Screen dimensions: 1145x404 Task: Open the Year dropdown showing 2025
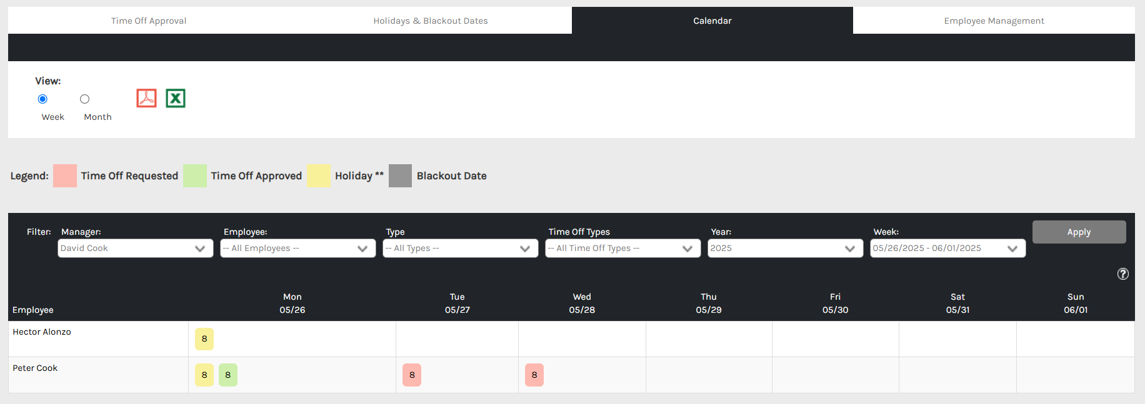786,248
